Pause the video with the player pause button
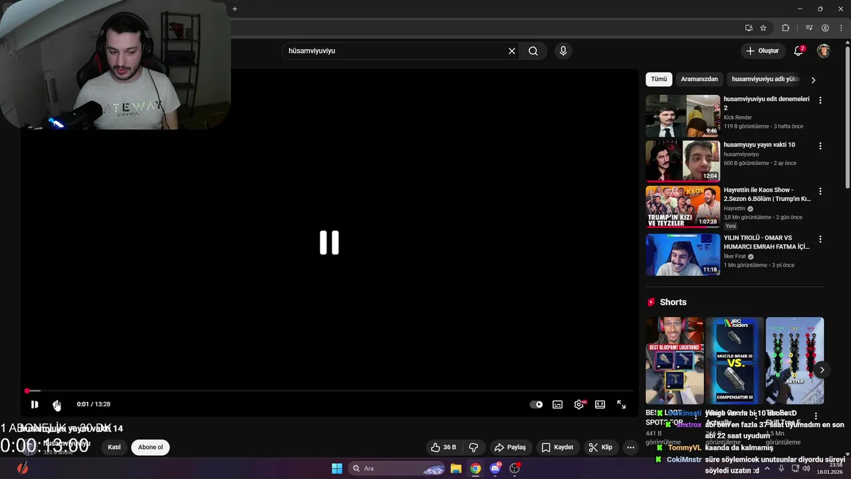Screen dimensions: 851x479 pos(35,404)
